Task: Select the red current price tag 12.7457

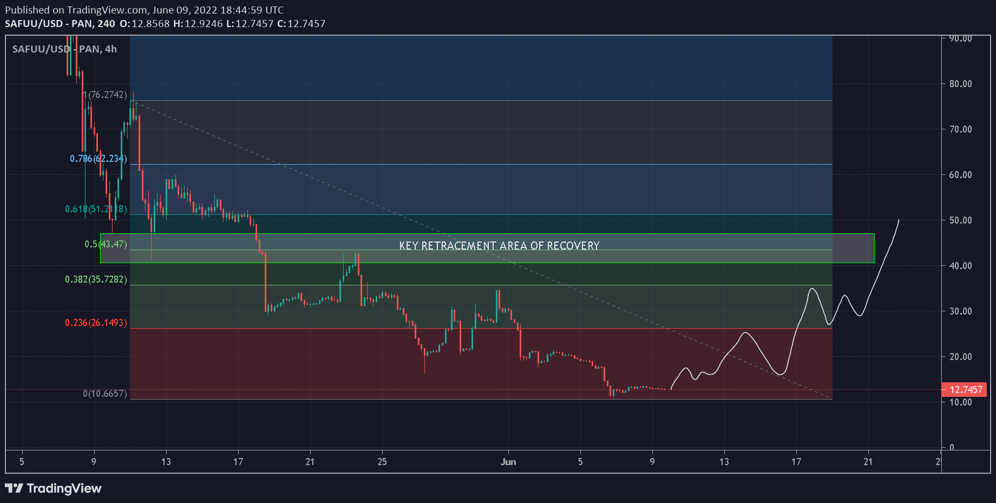Action: tap(965, 390)
